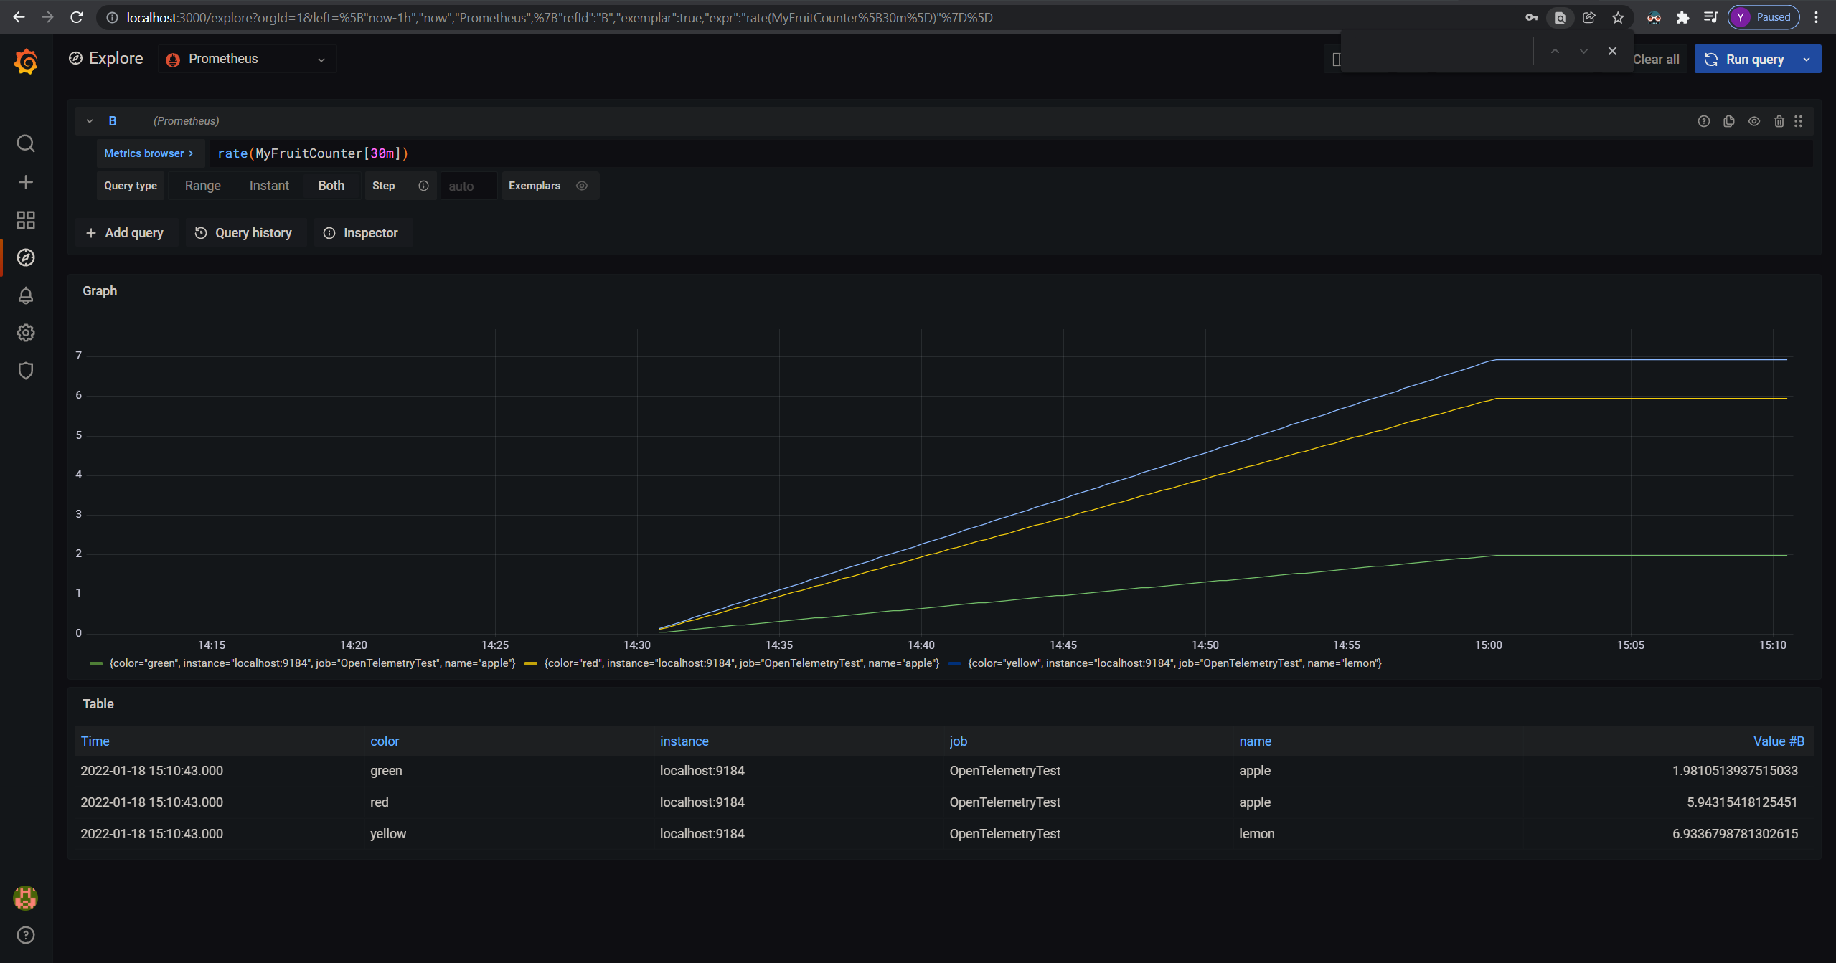This screenshot has width=1836, height=963.
Task: Click the Step auto input field
Action: [469, 186]
